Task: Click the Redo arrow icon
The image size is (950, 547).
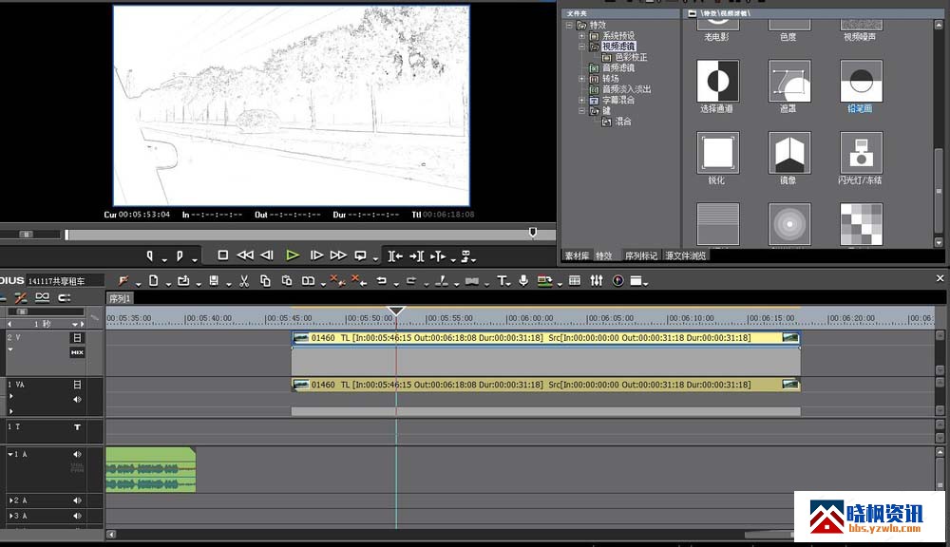Action: [x=411, y=280]
